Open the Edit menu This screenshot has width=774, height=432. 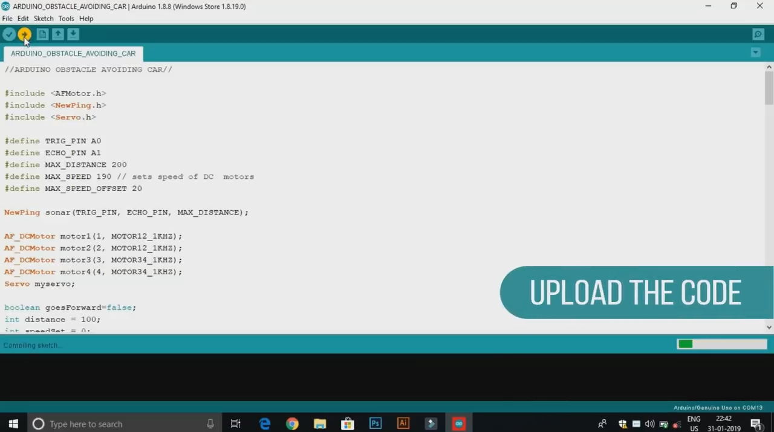click(23, 19)
